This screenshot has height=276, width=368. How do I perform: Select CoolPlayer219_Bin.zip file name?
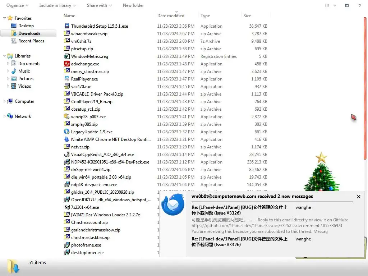click(x=92, y=101)
